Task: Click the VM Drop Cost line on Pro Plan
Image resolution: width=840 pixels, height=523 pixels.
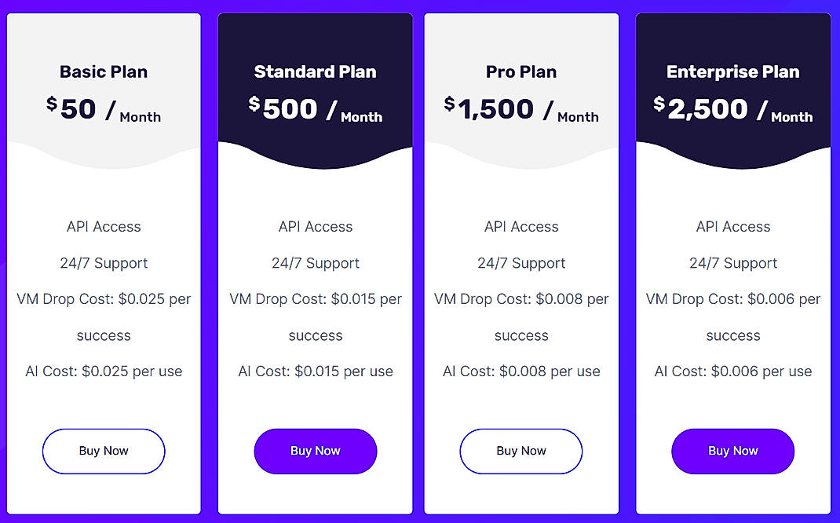Action: 520,299
